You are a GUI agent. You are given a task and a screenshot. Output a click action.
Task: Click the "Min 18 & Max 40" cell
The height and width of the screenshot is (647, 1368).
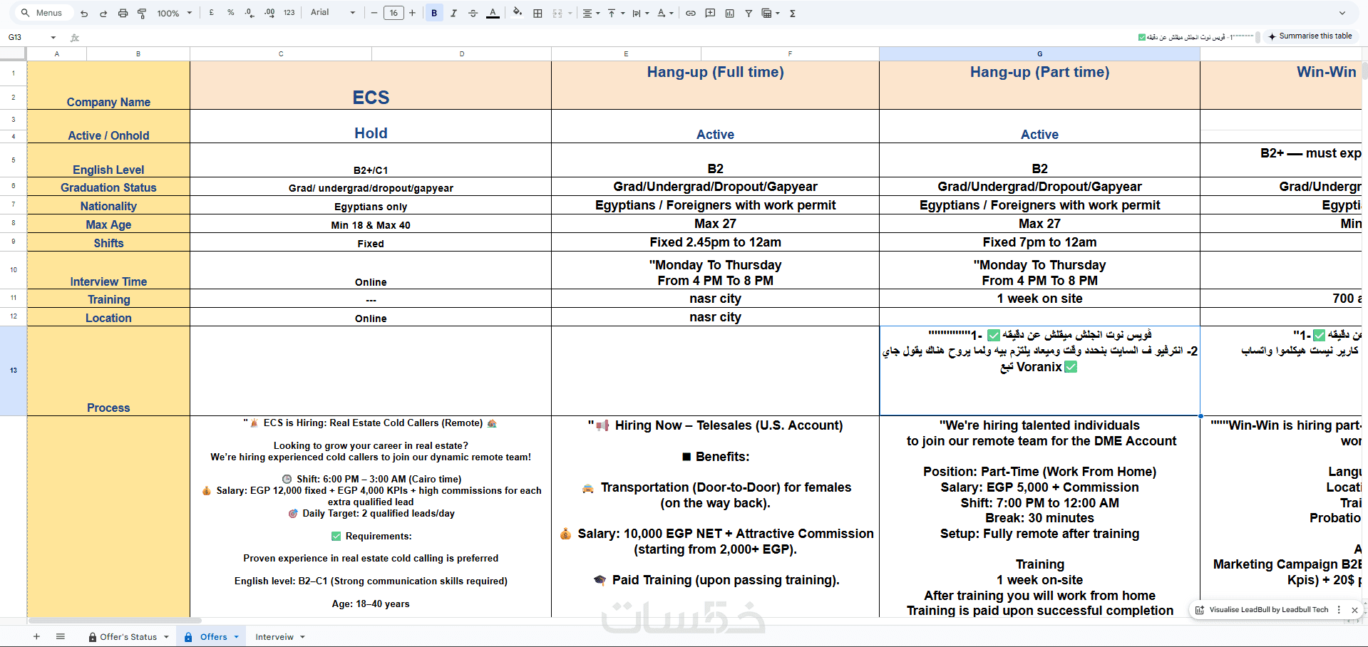pyautogui.click(x=371, y=224)
